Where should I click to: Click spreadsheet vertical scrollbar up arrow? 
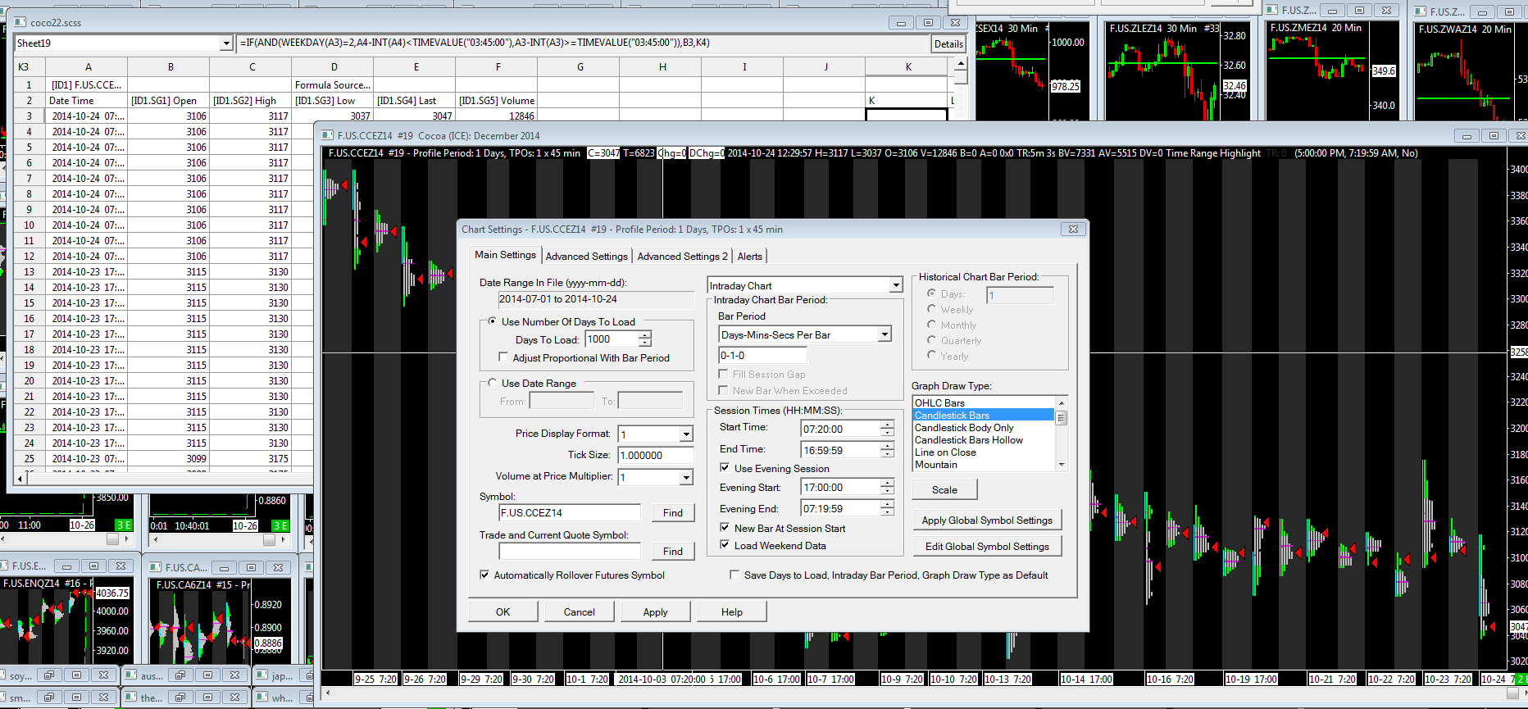pyautogui.click(x=961, y=63)
